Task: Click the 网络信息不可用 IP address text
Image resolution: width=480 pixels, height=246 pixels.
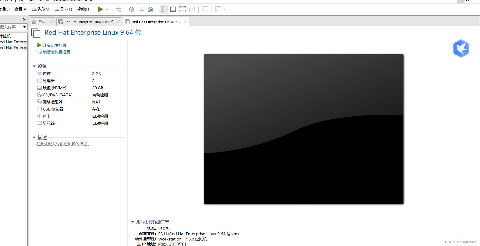Action: pos(172,244)
